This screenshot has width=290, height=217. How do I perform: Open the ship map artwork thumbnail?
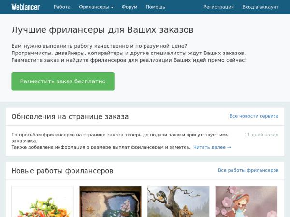click(110, 202)
